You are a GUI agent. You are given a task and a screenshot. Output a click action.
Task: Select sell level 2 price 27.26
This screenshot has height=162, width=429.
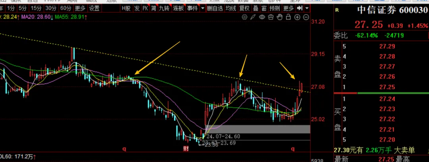click(387, 77)
